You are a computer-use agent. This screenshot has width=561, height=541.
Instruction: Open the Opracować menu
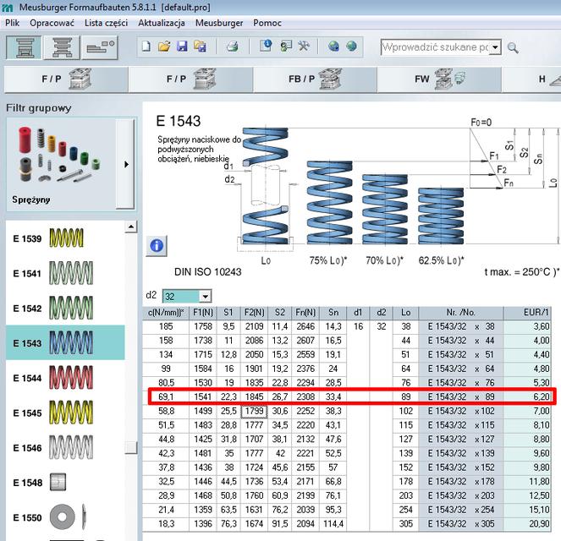[x=52, y=23]
